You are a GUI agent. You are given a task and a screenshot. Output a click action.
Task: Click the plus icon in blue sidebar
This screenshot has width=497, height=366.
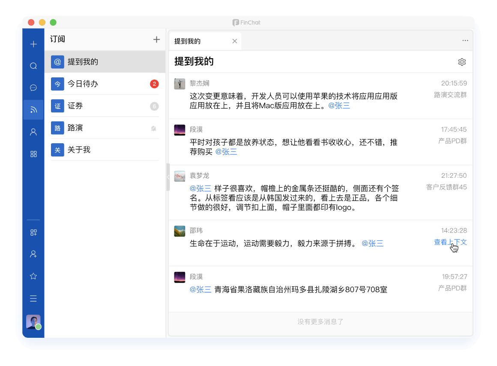click(x=33, y=44)
